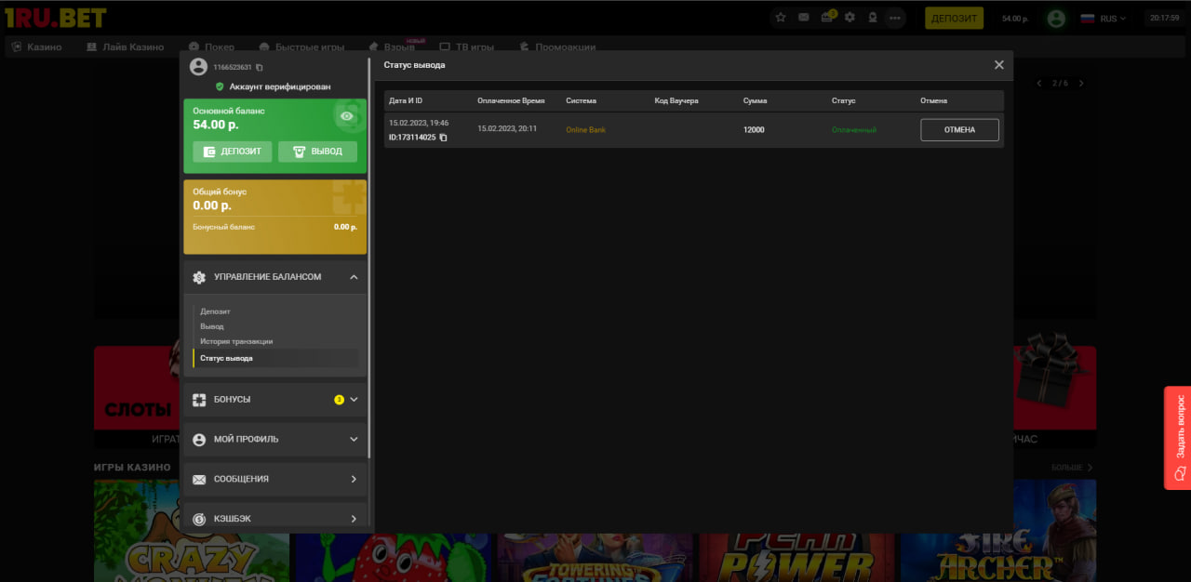Open the settings gear icon in header
The height and width of the screenshot is (582, 1191).
(850, 18)
